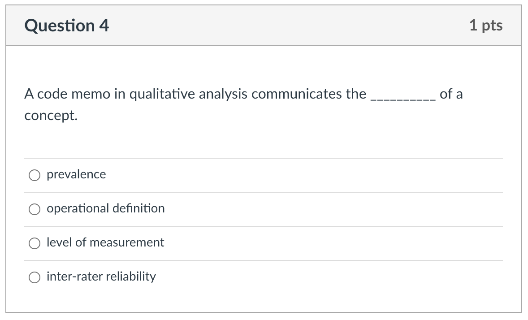Pick the "level of measurement" radio circle
528x320 pixels.
click(35, 243)
